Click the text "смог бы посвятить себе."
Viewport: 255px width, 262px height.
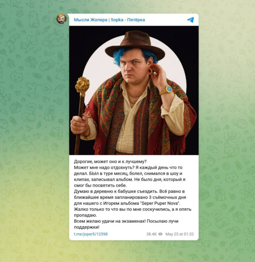point(100,186)
